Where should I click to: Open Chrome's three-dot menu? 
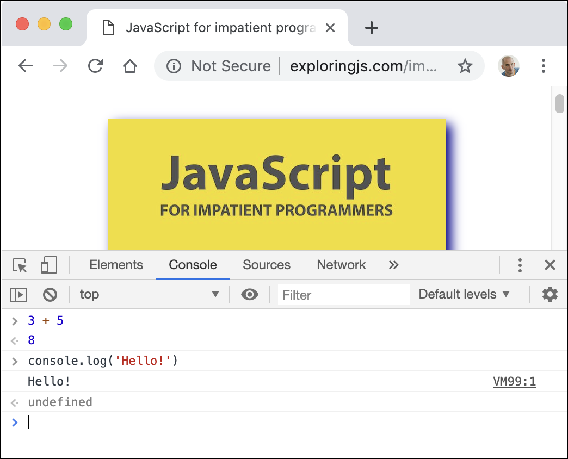(543, 66)
